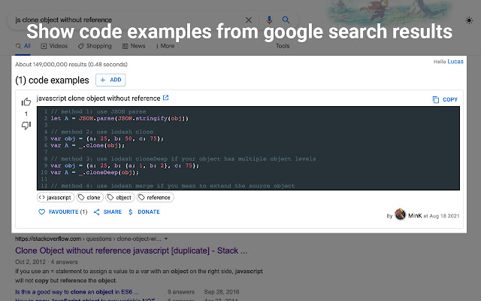Downvote the code example with thumbs down

click(x=26, y=126)
